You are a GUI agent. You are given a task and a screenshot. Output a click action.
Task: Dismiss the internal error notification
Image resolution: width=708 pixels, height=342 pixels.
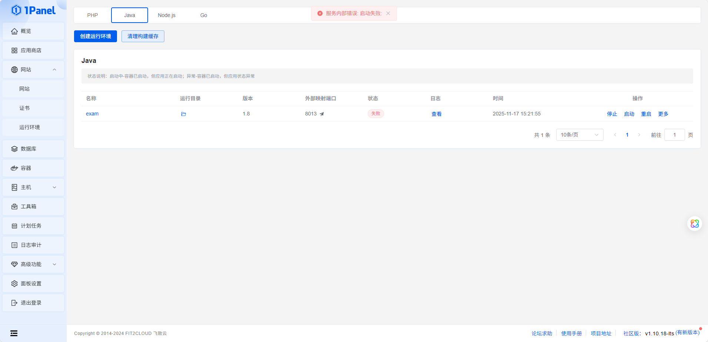(388, 13)
